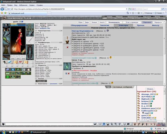Click private message icon next to Bigfresh
This screenshot has height=134, width=167.
coord(138,99)
